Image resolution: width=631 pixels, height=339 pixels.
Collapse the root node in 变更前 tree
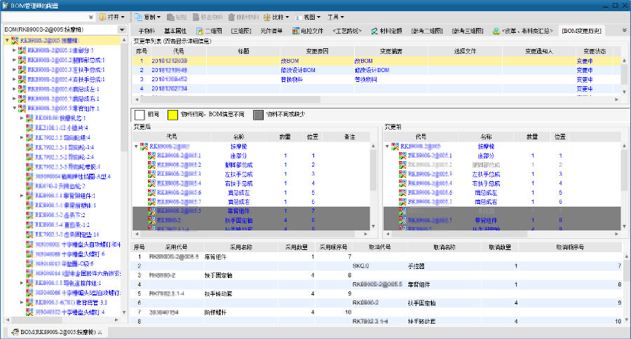[388, 146]
